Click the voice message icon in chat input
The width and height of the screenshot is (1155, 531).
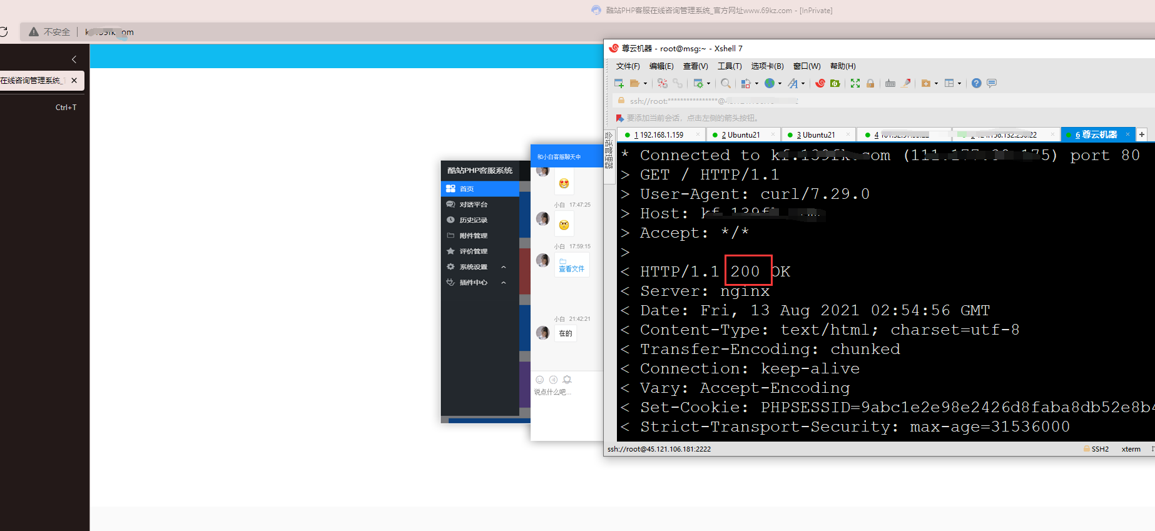point(553,380)
